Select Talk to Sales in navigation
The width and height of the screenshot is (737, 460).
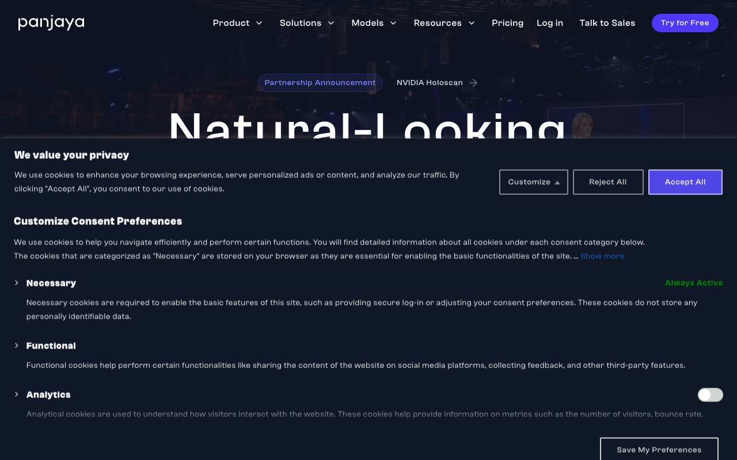point(607,23)
